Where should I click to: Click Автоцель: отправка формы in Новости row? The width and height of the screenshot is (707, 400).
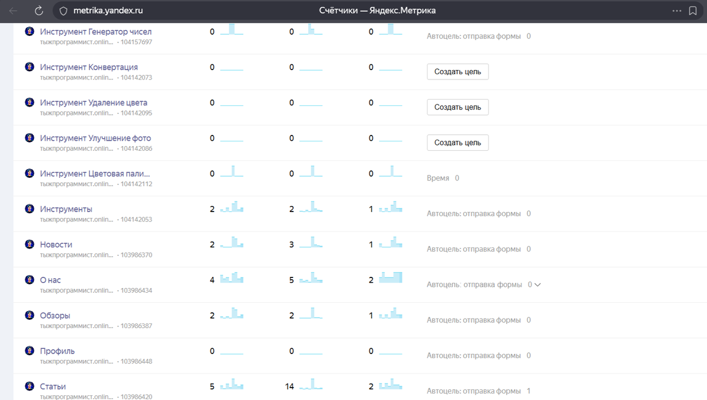click(474, 249)
